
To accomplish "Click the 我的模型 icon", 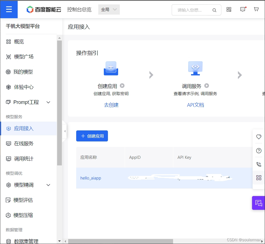I will [x=8, y=72].
